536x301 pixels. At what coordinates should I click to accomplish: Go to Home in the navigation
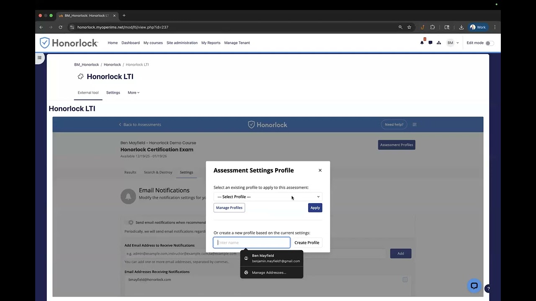(113, 43)
